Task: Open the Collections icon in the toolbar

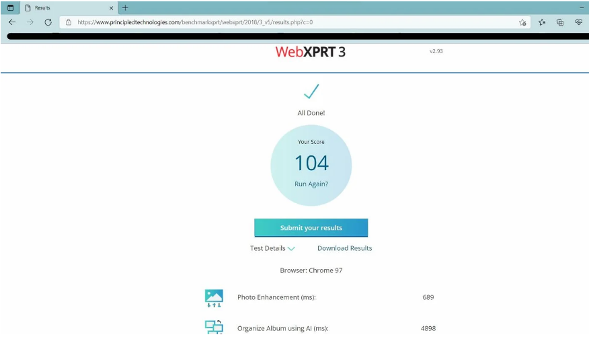Action: [560, 22]
